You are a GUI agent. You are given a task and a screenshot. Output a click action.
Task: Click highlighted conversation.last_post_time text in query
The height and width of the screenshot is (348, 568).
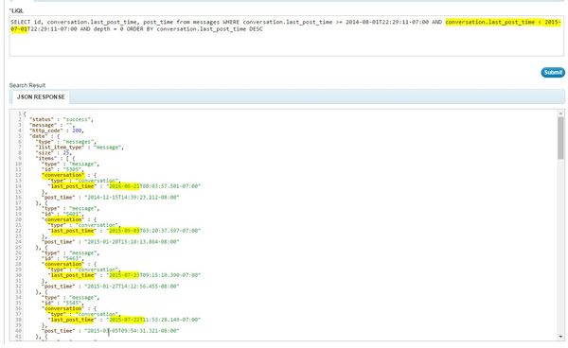pyautogui.click(x=490, y=22)
